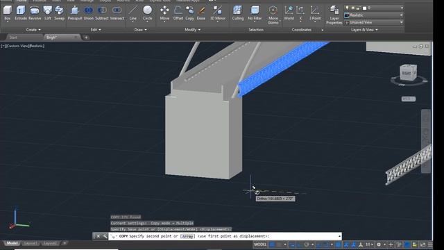This screenshot has width=444, height=250.
Task: Toggle MODEL space button in status bar
Action: click(260, 244)
